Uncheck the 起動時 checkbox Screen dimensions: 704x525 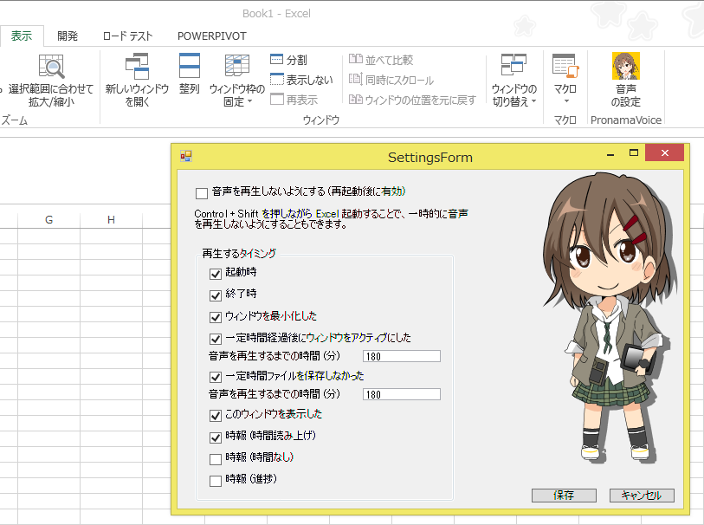coord(216,273)
